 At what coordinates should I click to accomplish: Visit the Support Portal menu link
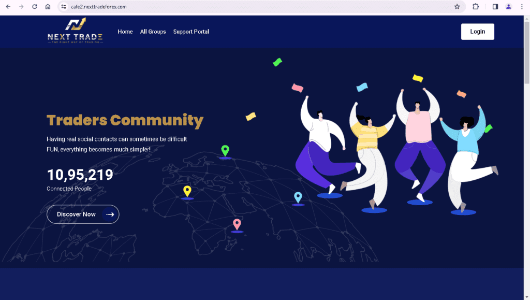(x=191, y=32)
